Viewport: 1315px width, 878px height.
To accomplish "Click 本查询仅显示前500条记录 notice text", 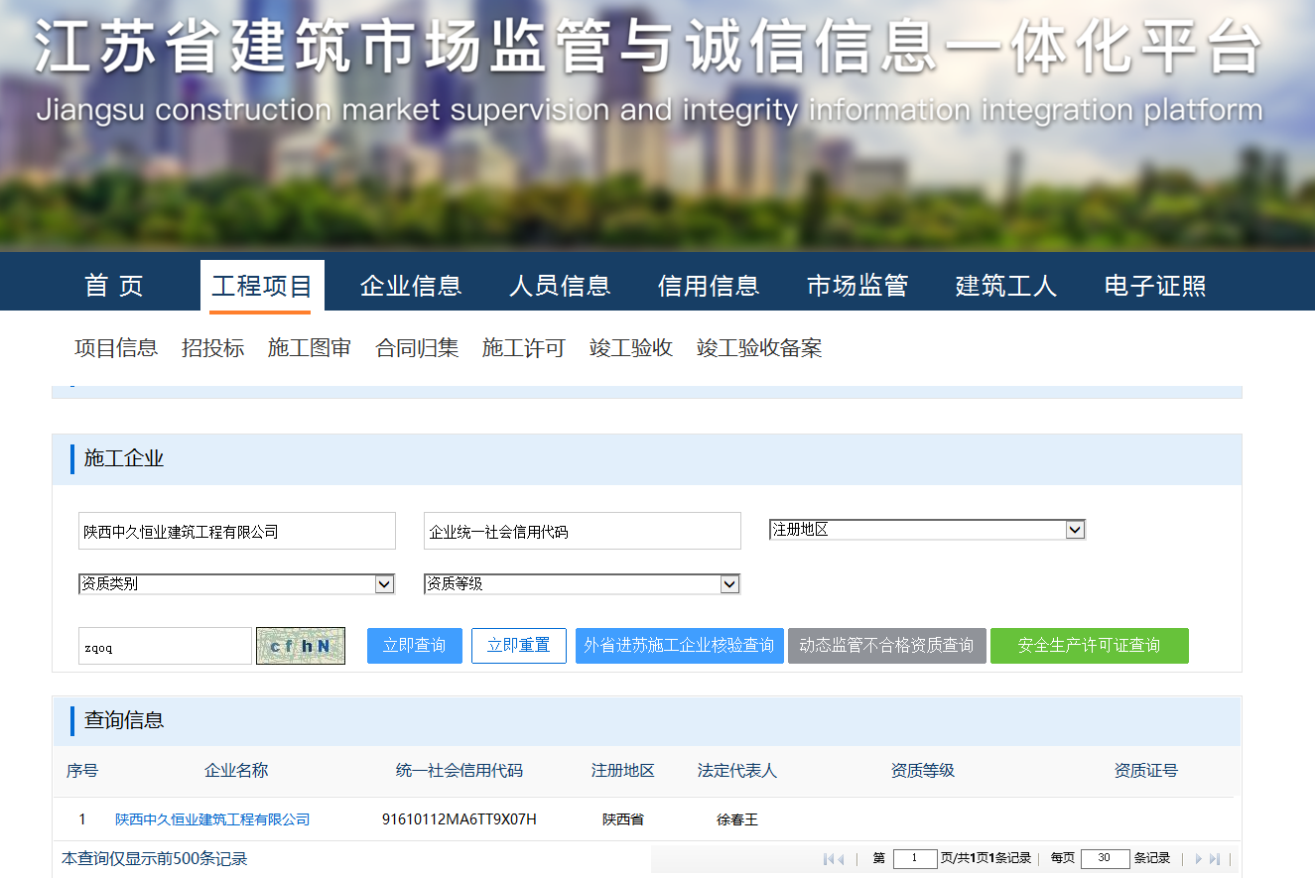I will [155, 859].
